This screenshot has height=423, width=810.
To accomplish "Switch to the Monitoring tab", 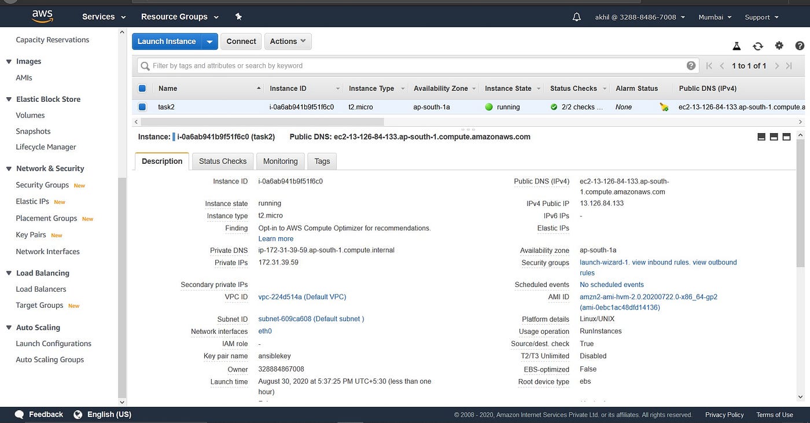I will (281, 161).
